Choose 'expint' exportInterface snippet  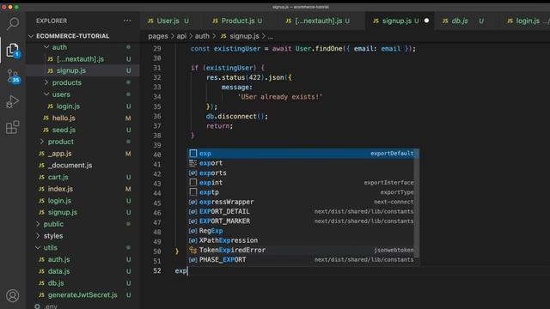[301, 183]
